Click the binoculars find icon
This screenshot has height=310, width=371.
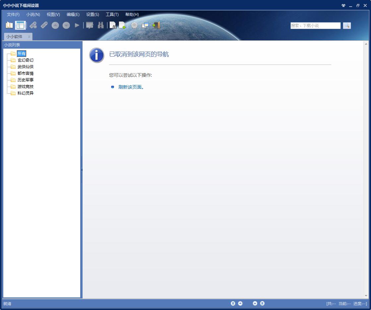click(101, 25)
